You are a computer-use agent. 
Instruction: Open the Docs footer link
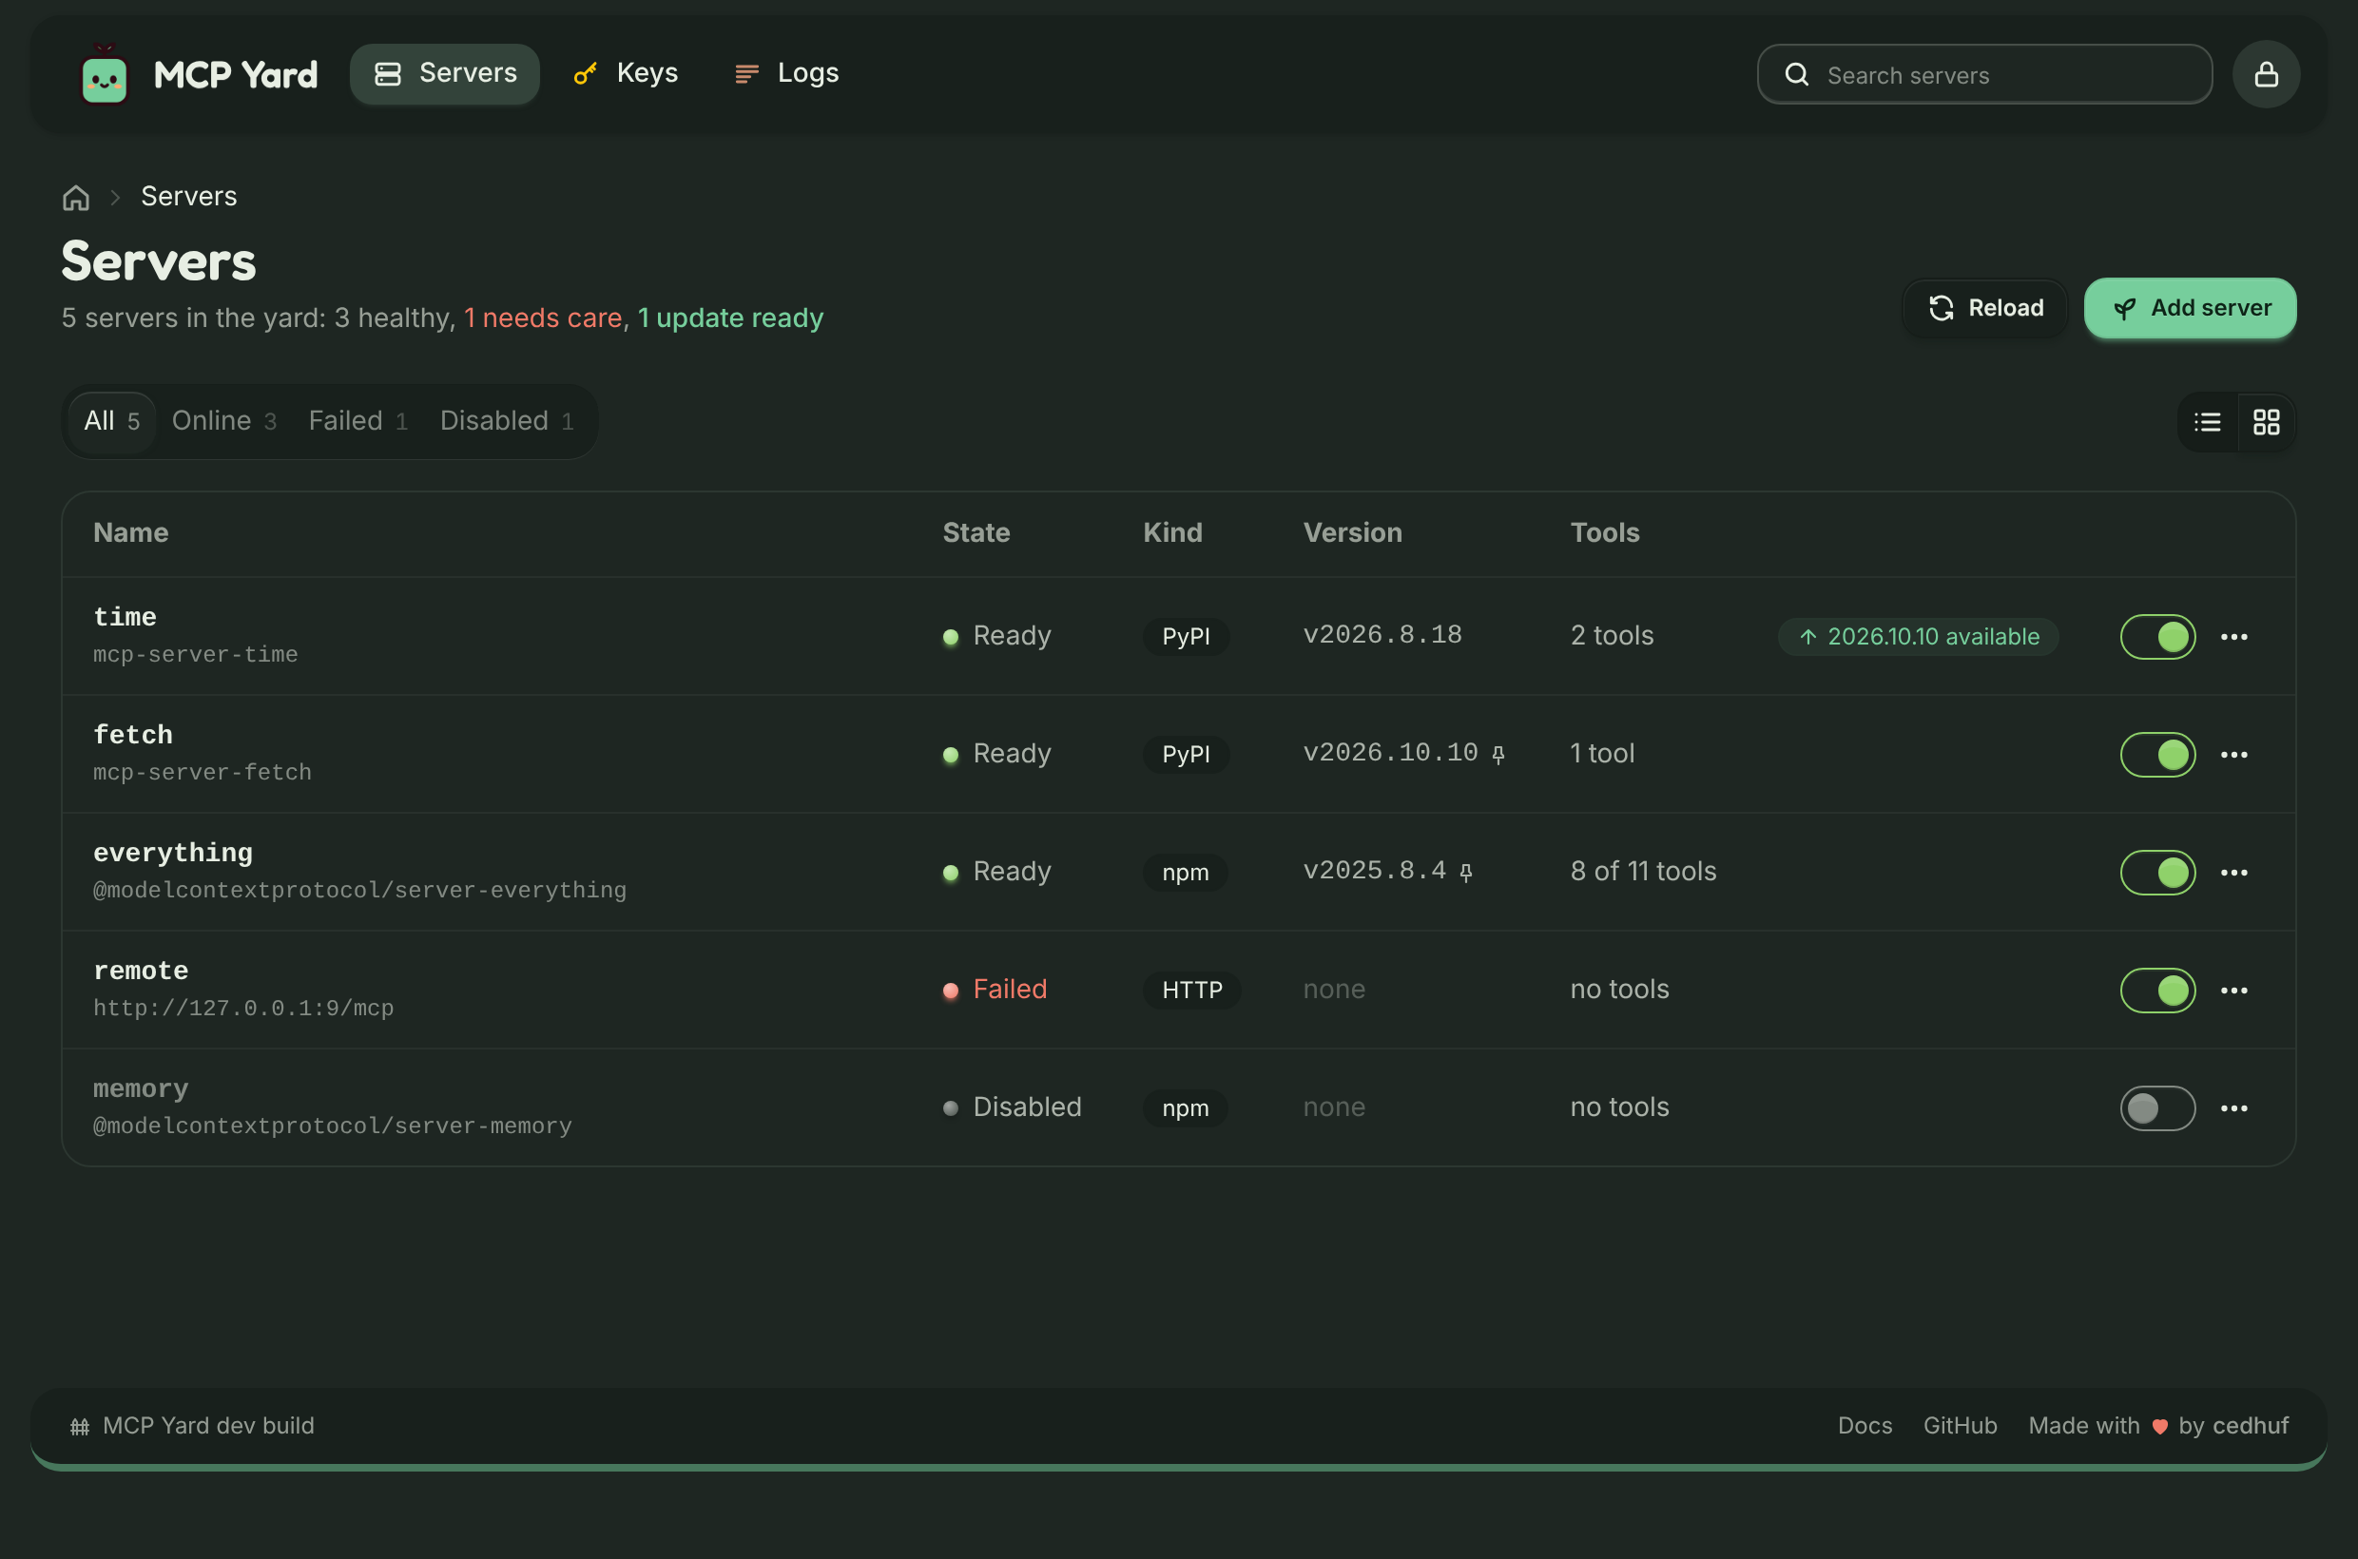tap(1865, 1425)
